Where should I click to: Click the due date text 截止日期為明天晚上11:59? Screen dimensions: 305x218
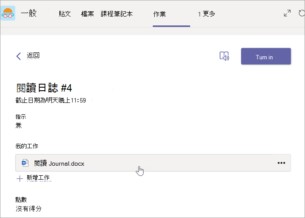[51, 100]
